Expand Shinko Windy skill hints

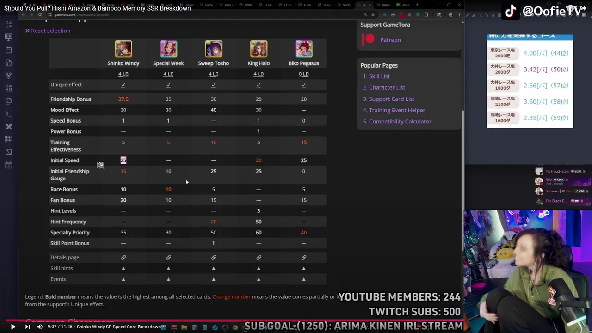click(123, 268)
